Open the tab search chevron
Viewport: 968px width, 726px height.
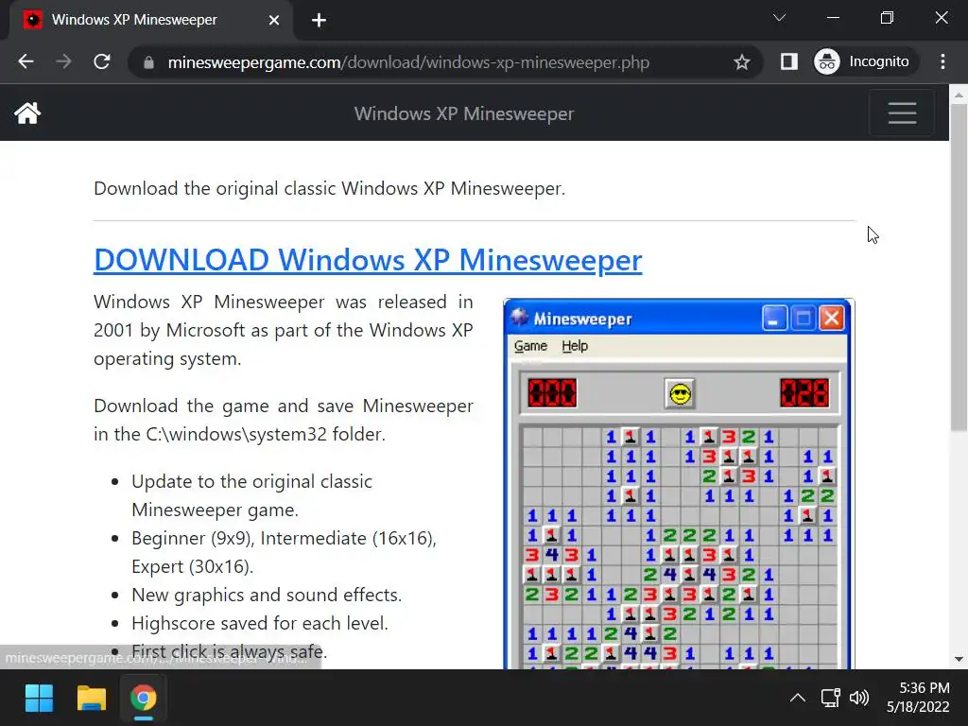pyautogui.click(x=779, y=18)
